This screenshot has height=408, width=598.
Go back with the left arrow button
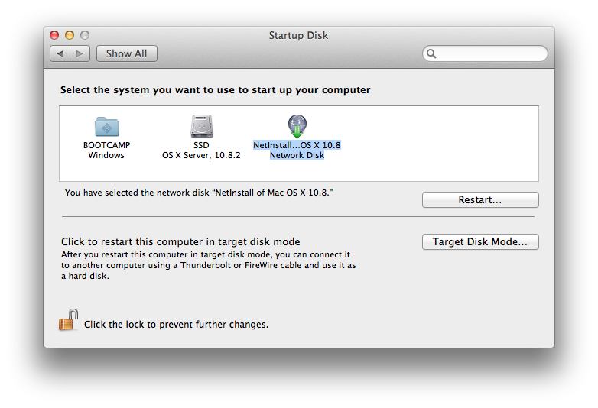pyautogui.click(x=60, y=53)
